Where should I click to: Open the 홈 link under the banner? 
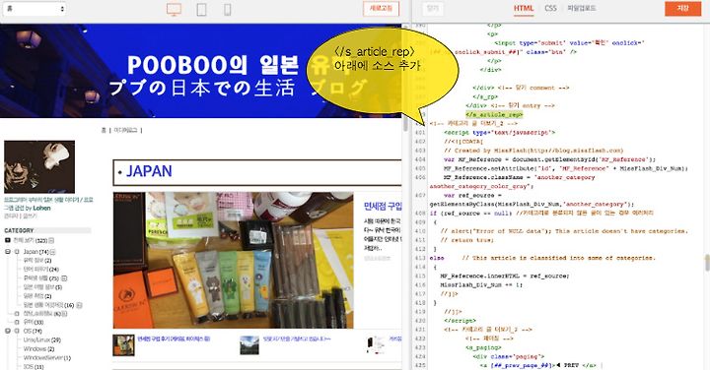tap(104, 130)
